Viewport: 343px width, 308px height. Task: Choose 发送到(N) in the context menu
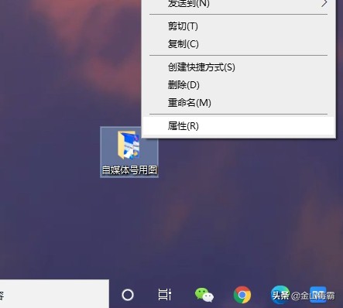pyautogui.click(x=238, y=3)
